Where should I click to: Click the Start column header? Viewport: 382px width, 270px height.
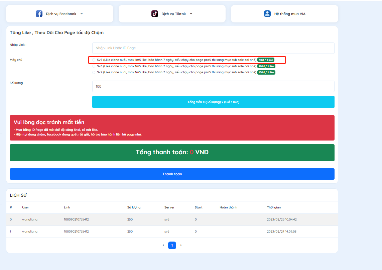tap(199, 207)
